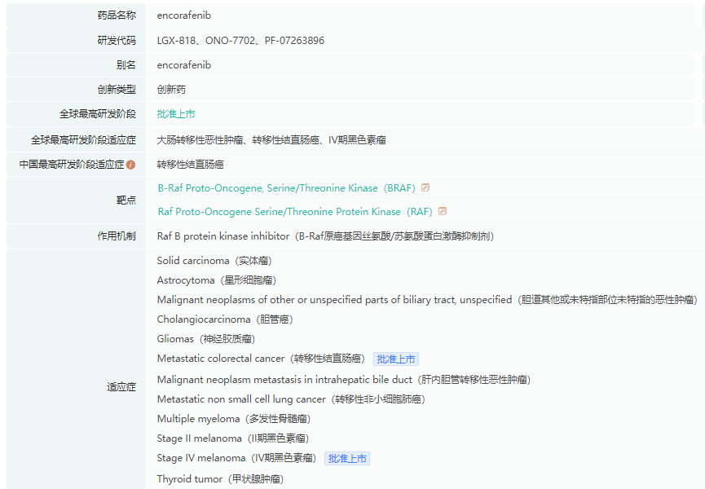Click the Metastatic non small cell lung cancer row
This screenshot has width=705, height=489.
[x=291, y=399]
